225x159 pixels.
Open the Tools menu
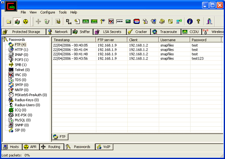point(63,12)
